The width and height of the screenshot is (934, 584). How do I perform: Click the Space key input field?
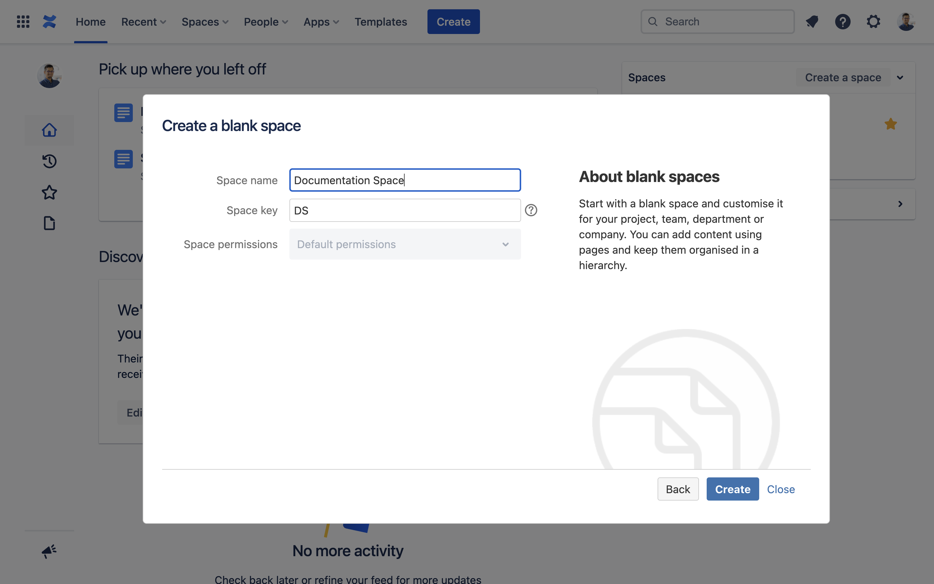point(405,210)
